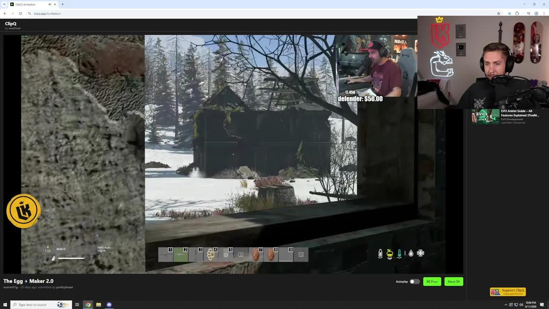Image resolution: width=549 pixels, height=309 pixels.
Task: Click the address bar URL clipq.app/lordkebun
Action: pos(47,13)
